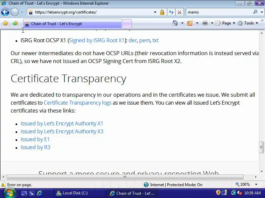The height and width of the screenshot is (198, 265).
Task: Go back with the Back arrow button
Action: coord(5,12)
